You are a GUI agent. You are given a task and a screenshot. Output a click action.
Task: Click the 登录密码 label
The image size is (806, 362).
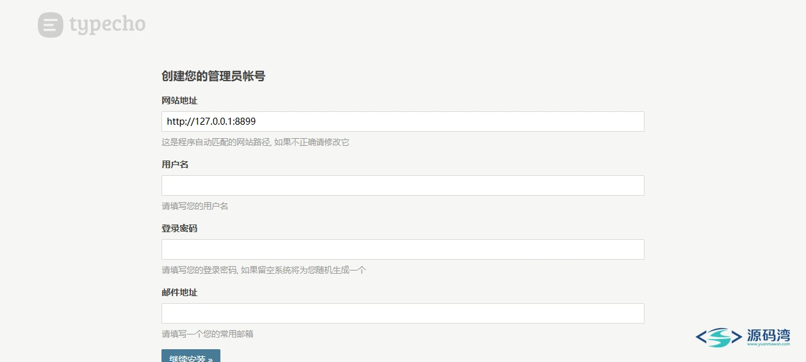(x=179, y=228)
